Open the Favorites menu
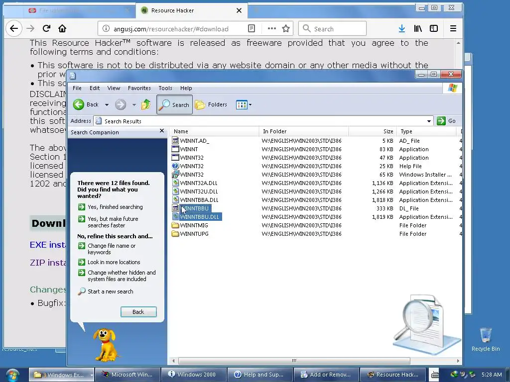The width and height of the screenshot is (510, 382). 139,88
